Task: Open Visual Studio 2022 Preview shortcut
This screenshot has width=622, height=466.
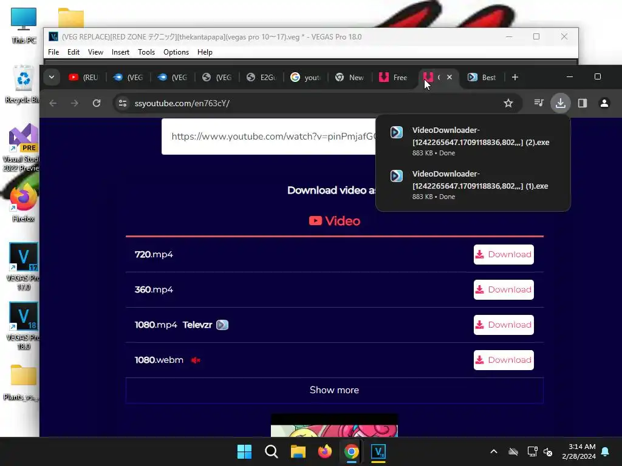Action: click(x=22, y=148)
